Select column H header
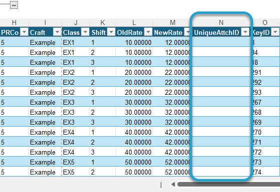Screen dimensions: 280x192 click(14, 22)
